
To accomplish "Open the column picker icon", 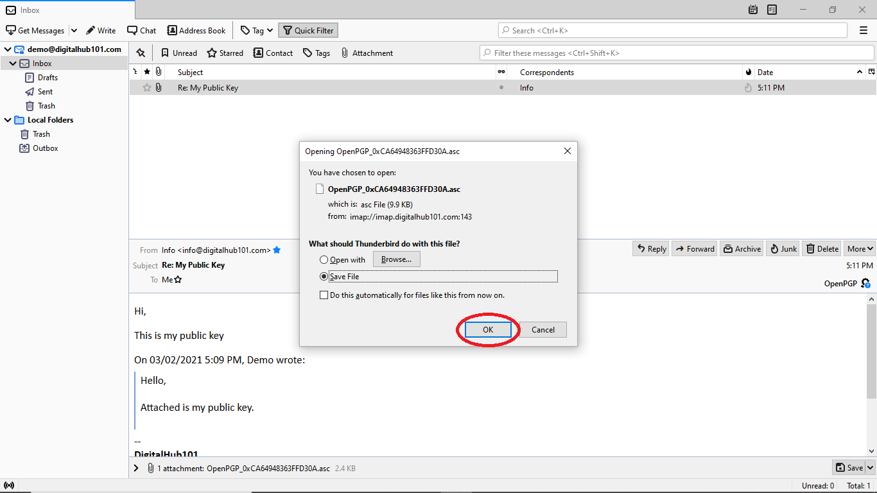I will pyautogui.click(x=871, y=72).
